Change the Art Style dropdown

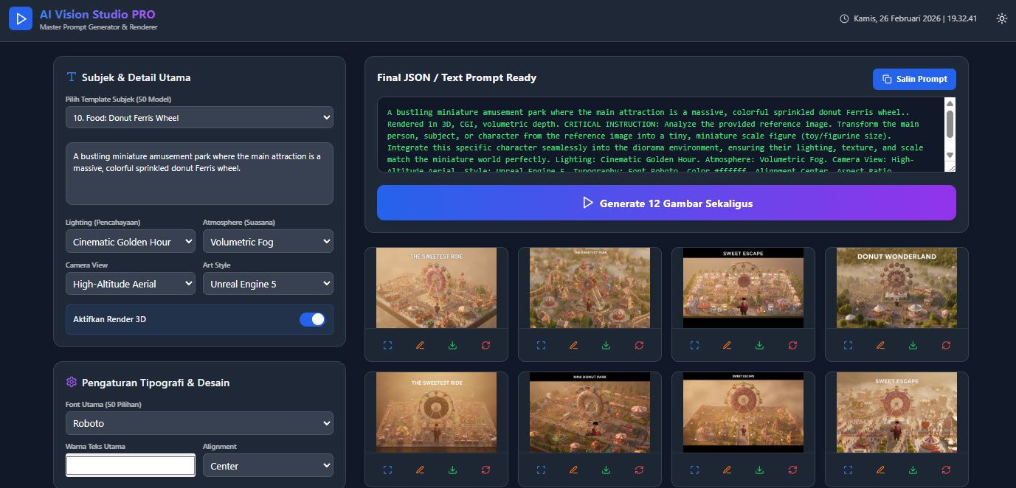click(x=268, y=284)
